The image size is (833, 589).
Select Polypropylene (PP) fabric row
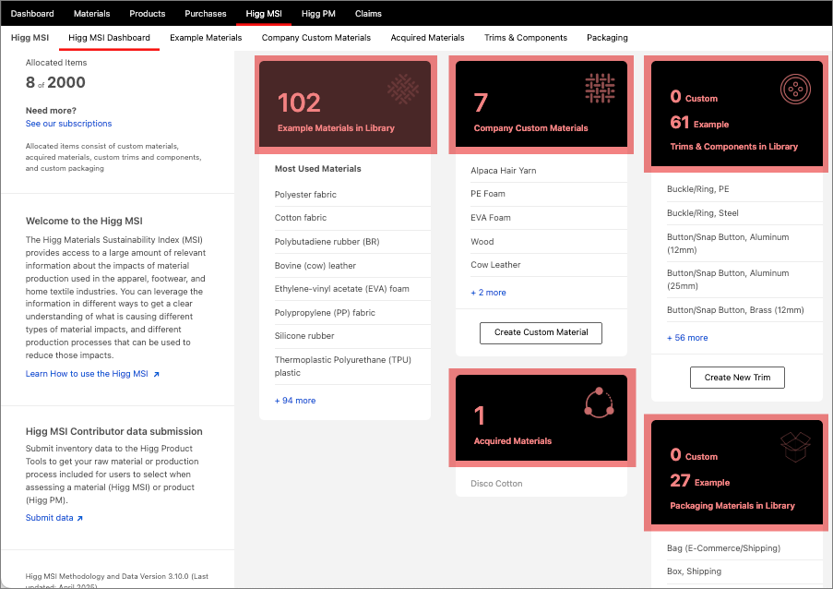tap(352, 313)
